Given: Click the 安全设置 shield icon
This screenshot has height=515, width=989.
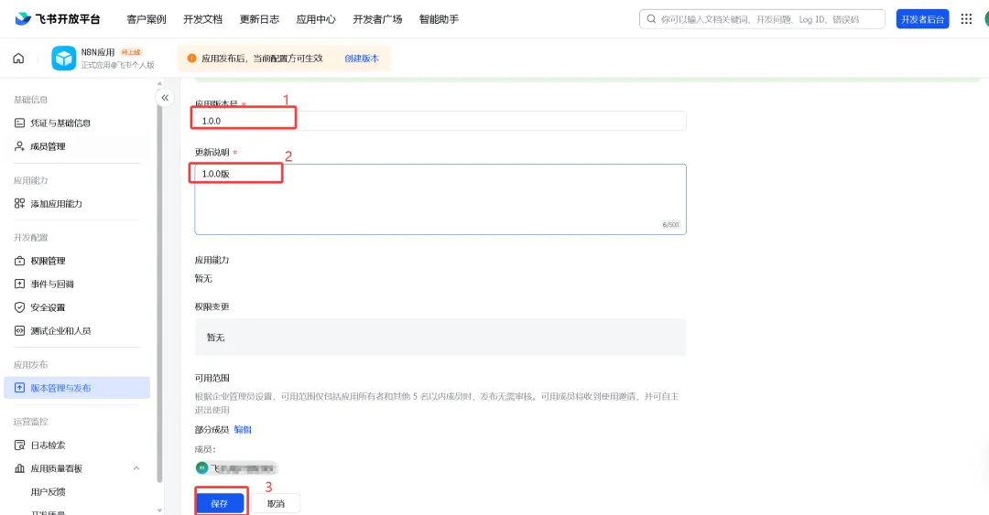Looking at the screenshot, I should pos(19,307).
